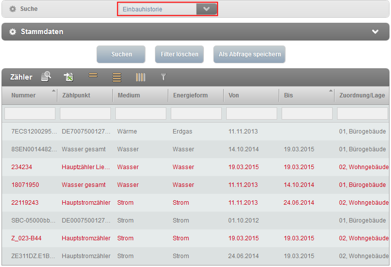Click the Medium filter input field
This screenshot has height=267, width=391.
coord(141,114)
